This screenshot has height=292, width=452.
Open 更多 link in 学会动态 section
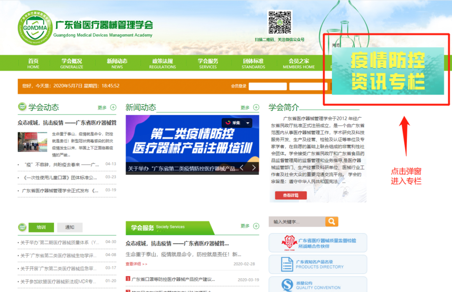tap(102, 108)
